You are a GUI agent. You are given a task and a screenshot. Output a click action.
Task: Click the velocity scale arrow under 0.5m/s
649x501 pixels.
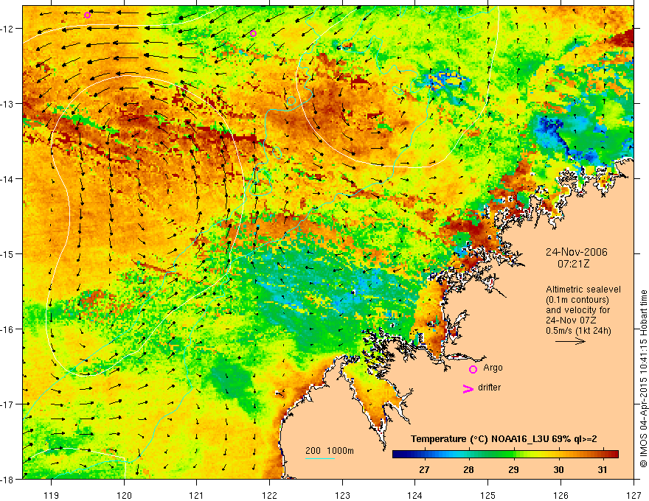[x=570, y=341]
